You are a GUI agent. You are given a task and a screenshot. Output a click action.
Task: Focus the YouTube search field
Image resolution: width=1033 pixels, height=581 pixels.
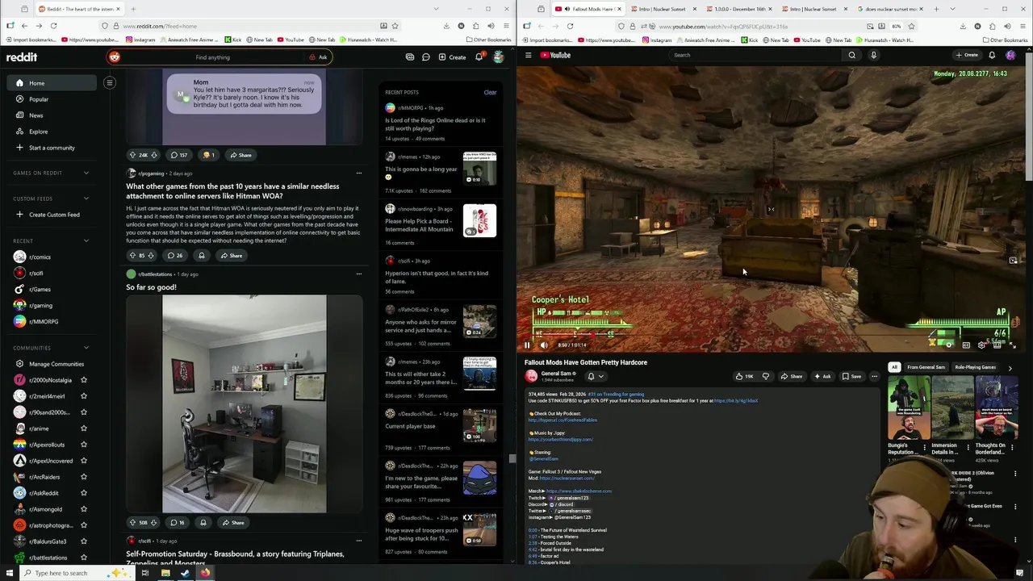click(755, 55)
